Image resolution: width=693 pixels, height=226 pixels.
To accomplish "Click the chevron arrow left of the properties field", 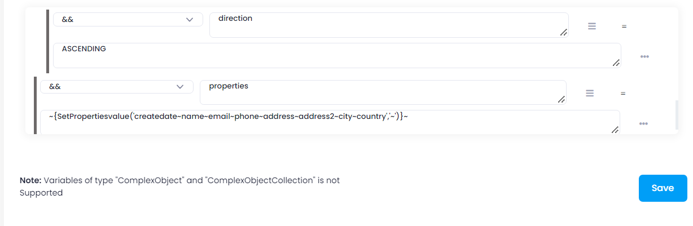I will 180,87.
